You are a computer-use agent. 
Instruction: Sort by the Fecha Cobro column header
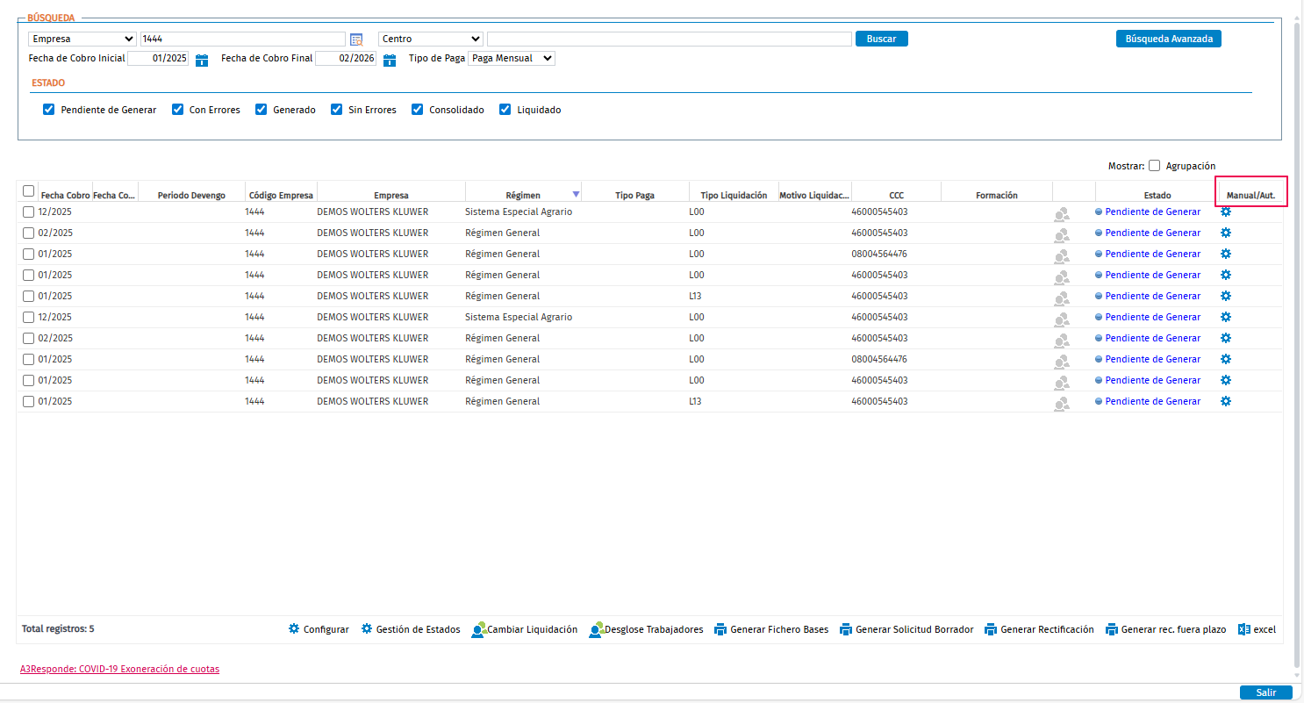coord(65,196)
